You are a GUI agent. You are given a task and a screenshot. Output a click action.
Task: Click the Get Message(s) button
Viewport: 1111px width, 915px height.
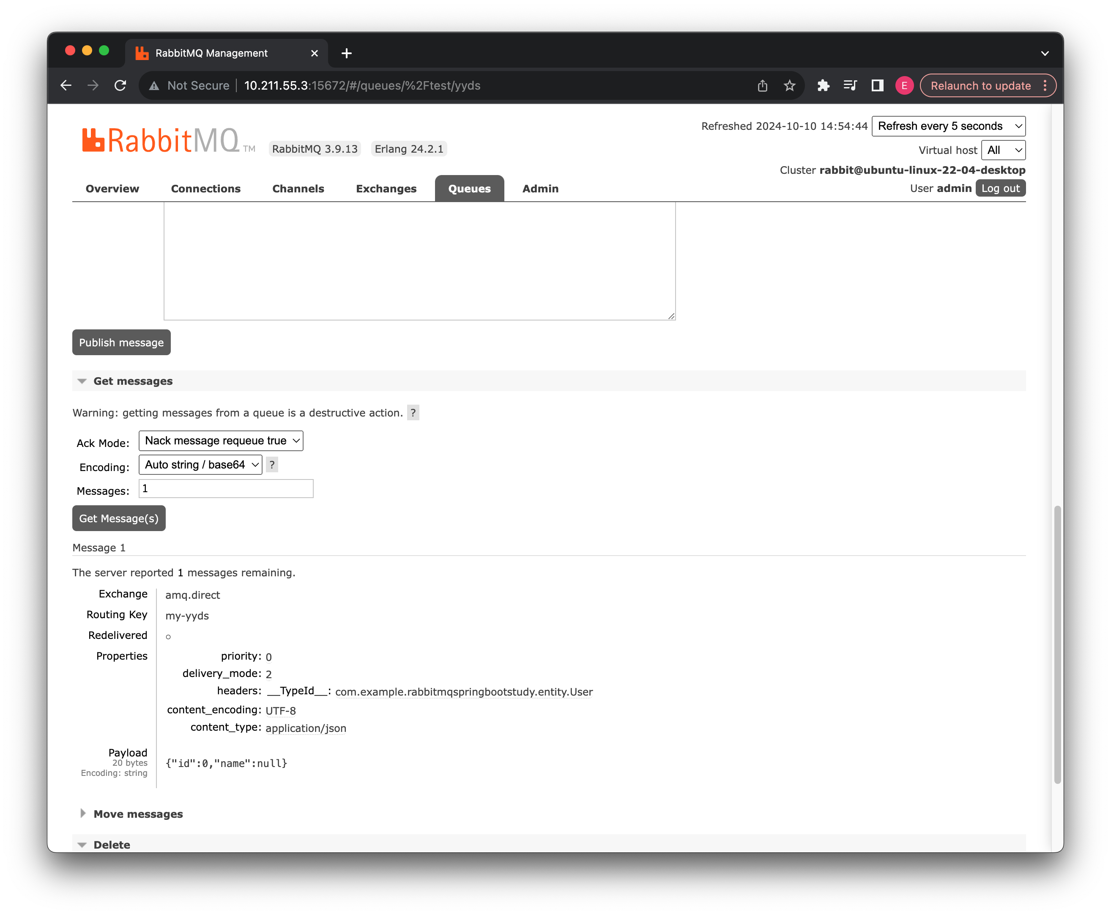119,518
